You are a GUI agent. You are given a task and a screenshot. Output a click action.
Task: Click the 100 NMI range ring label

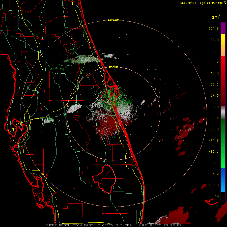click(x=113, y=20)
